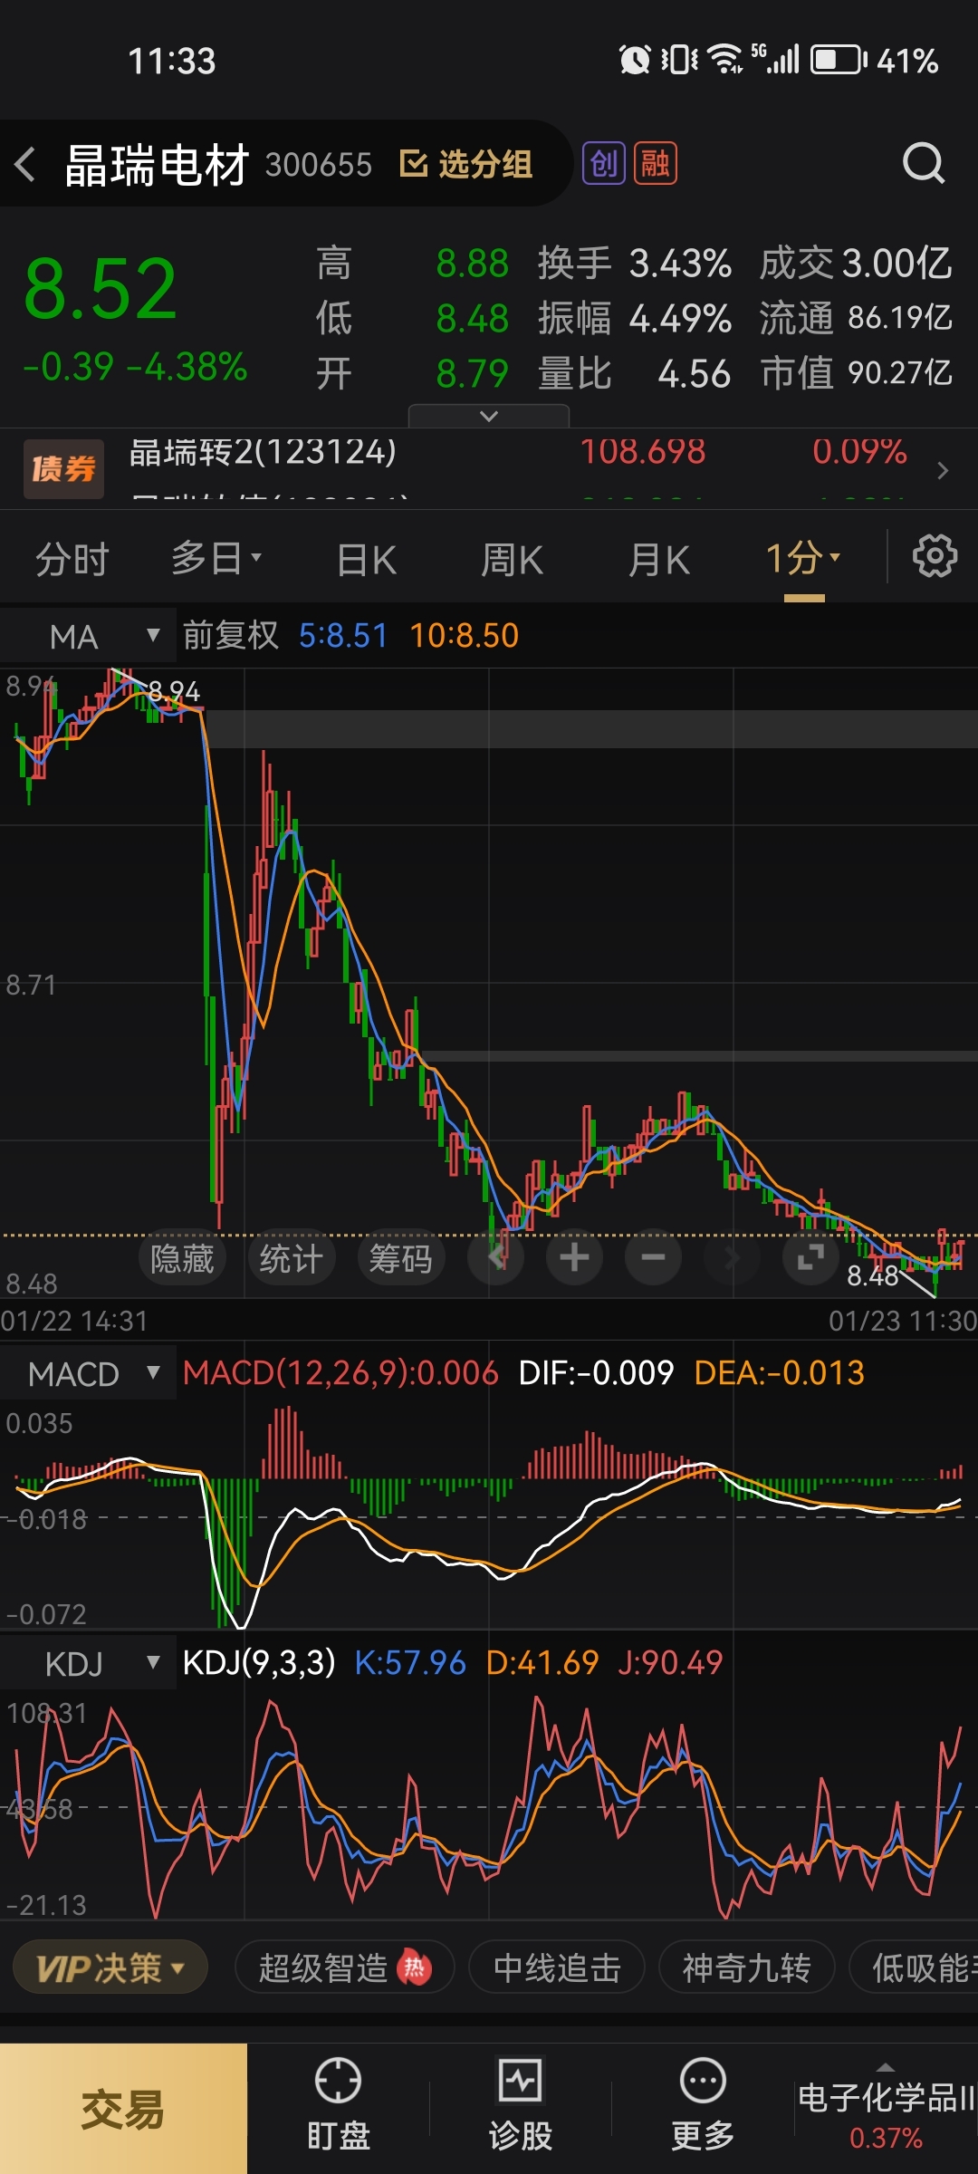
Task: Tap the 创 badge icon
Action: [x=604, y=164]
